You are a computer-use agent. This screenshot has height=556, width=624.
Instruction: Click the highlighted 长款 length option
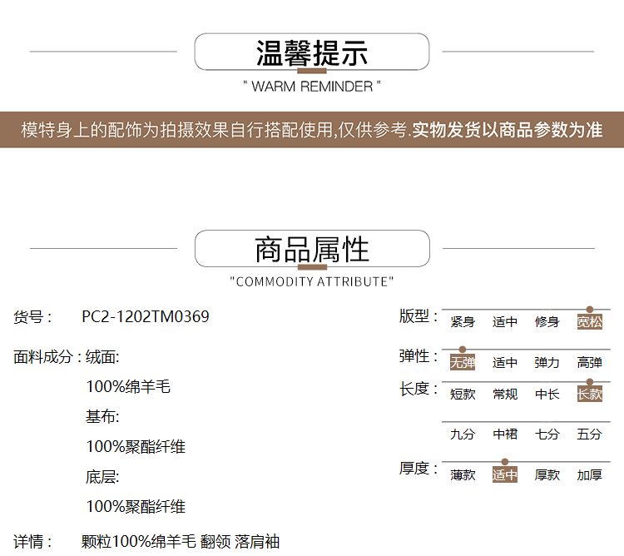[589, 395]
